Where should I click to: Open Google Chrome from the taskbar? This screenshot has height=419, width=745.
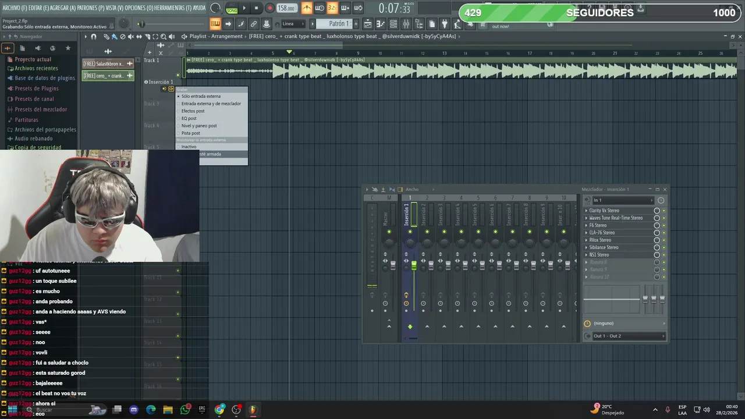[219, 410]
